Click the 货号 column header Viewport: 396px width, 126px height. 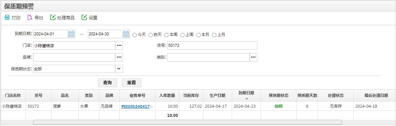38,96
